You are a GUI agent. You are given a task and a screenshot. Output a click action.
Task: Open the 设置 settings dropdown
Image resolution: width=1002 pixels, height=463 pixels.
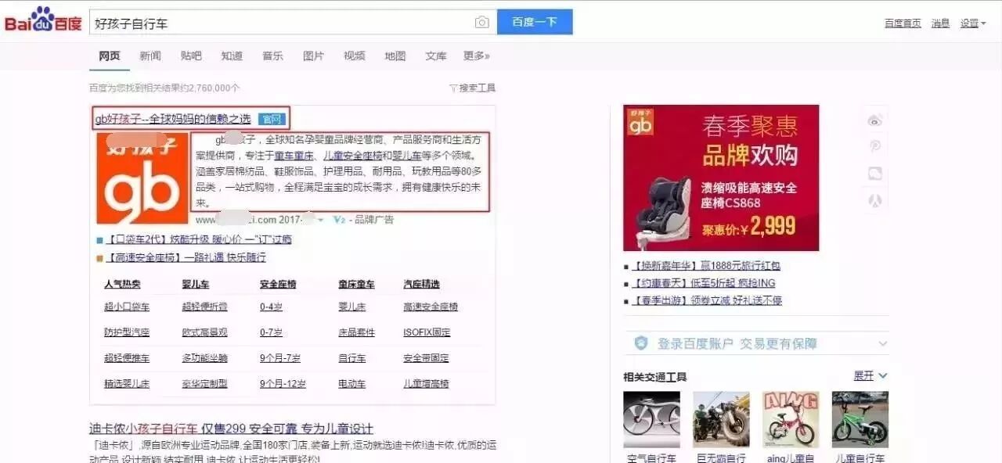coord(971,23)
